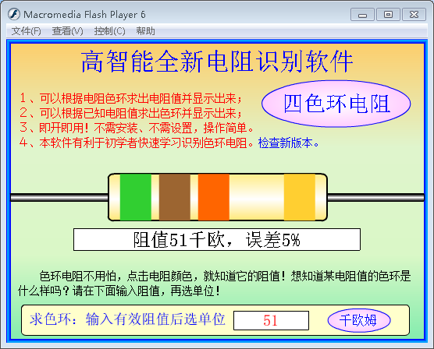Select the gold tolerance color band
This screenshot has height=349, width=434.
tap(300, 197)
